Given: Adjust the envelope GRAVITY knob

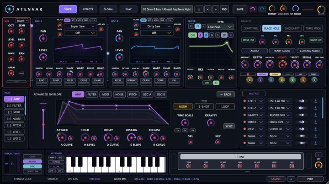Looking at the screenshot, I should (x=211, y=122).
